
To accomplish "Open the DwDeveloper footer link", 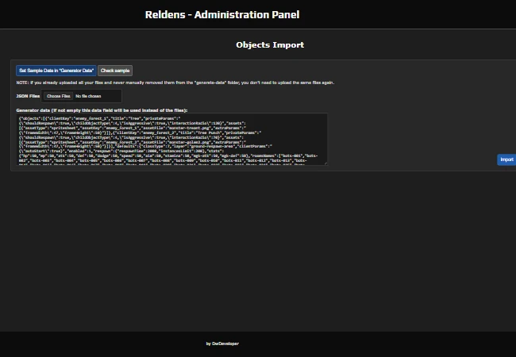I will (225, 344).
